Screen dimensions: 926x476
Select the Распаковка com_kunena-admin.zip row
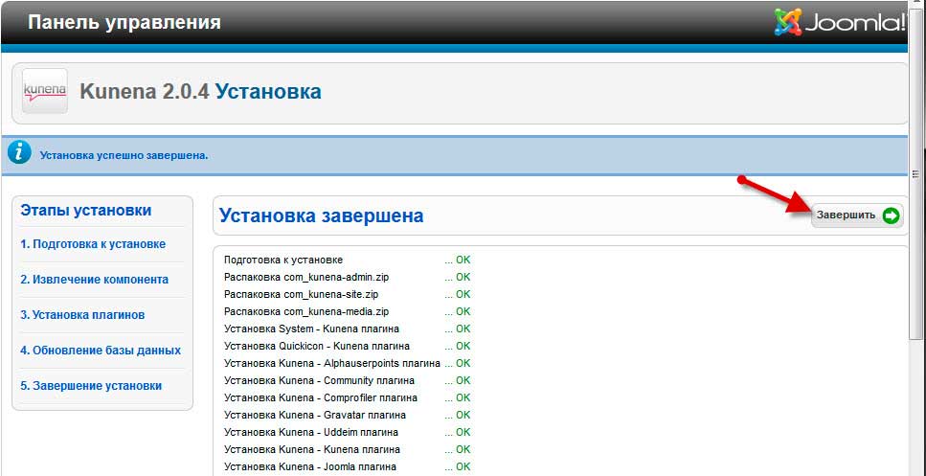coord(348,277)
